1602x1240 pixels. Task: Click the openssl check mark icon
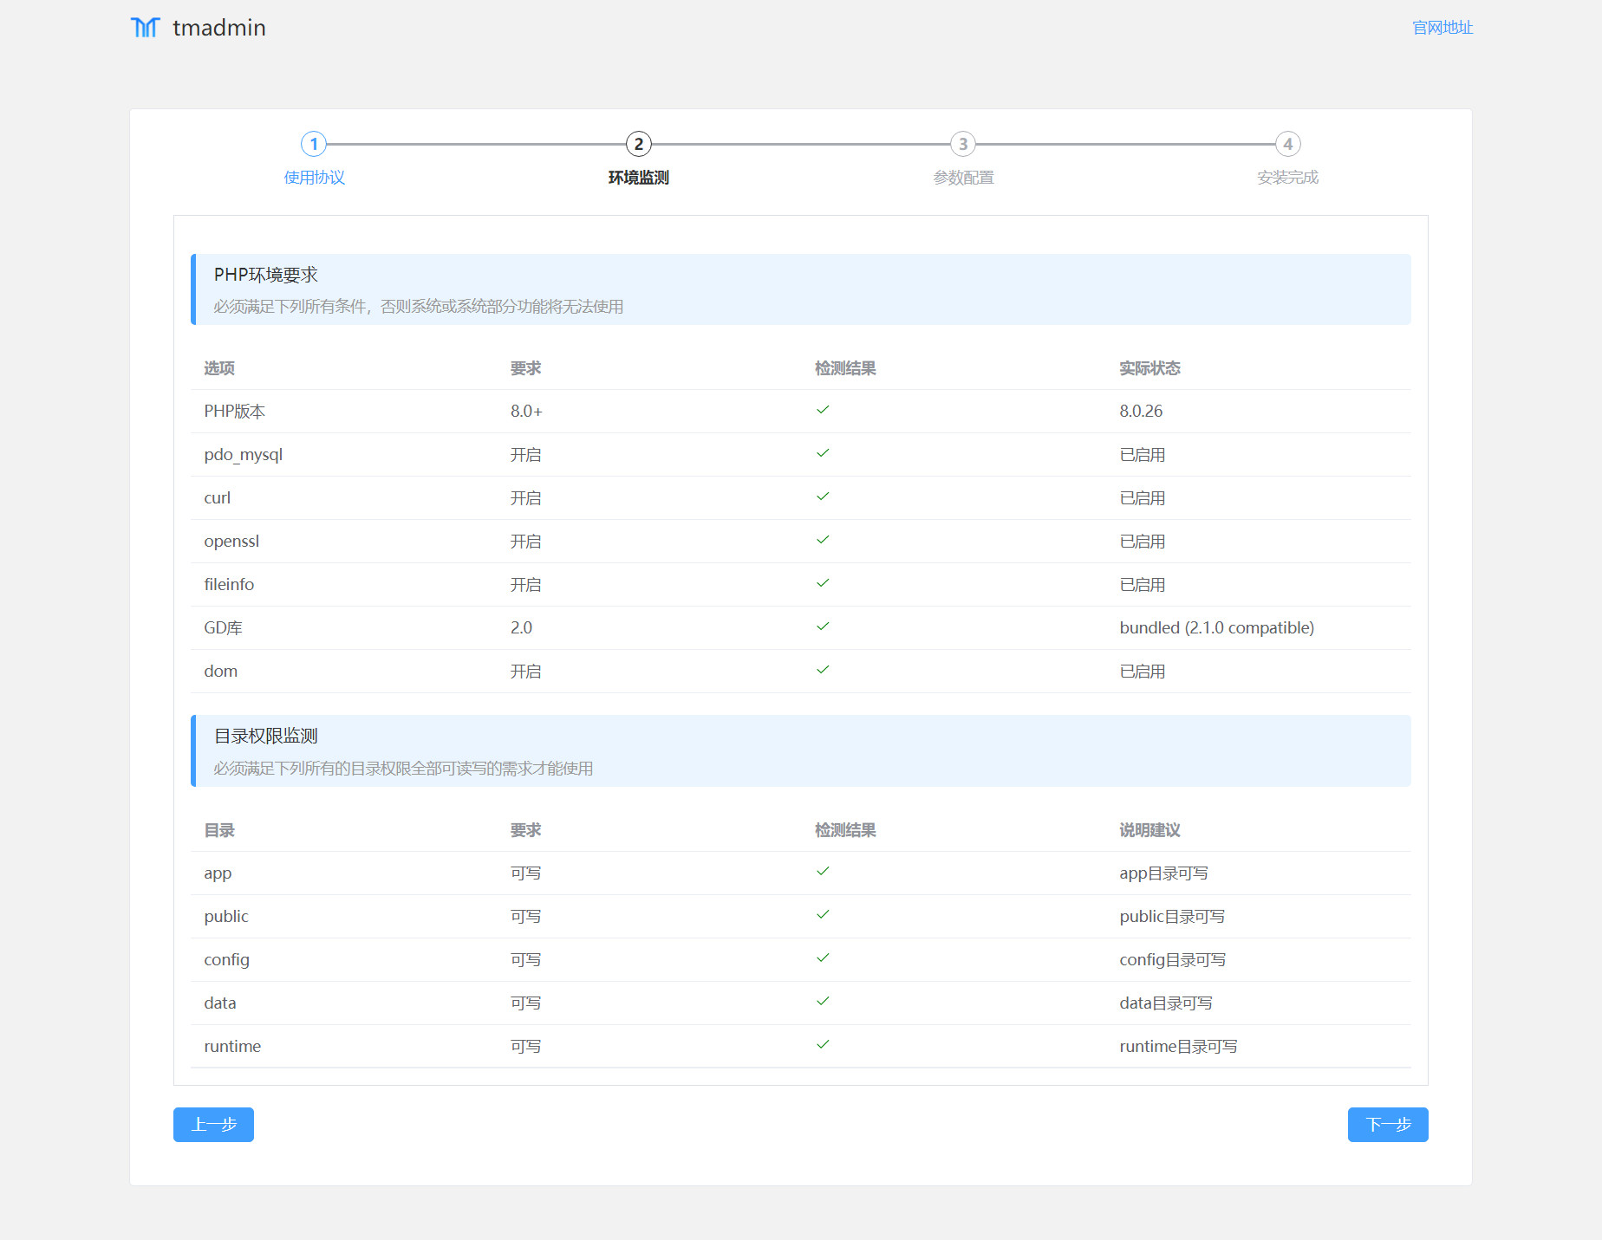[823, 540]
